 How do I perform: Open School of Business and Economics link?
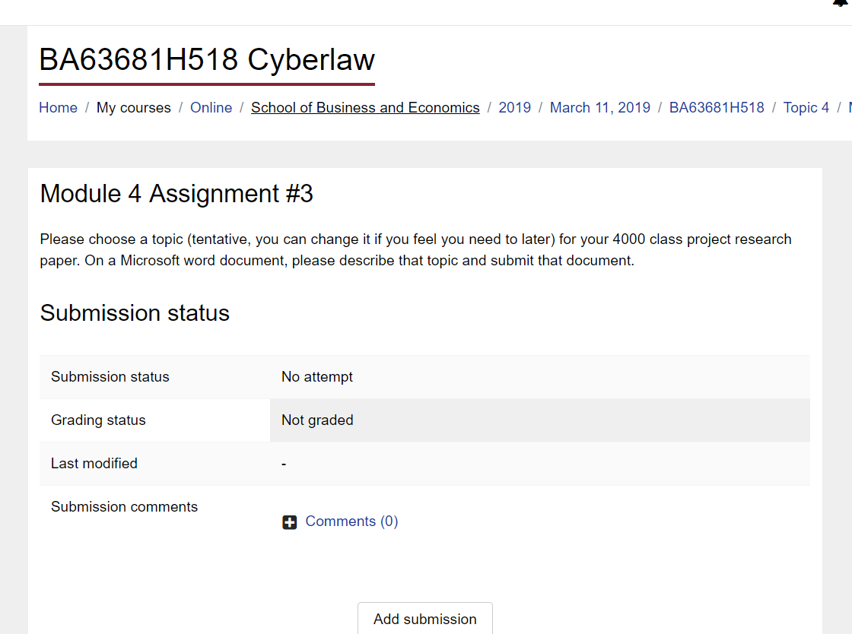(365, 107)
